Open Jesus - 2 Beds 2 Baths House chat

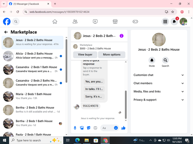[32, 42]
